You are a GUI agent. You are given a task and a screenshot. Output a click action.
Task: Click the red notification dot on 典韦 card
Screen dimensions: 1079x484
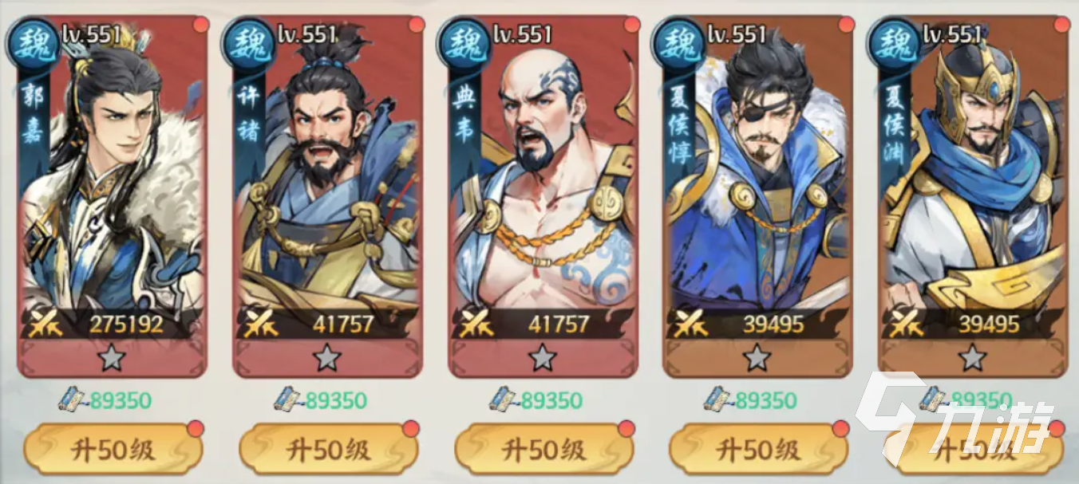[631, 24]
